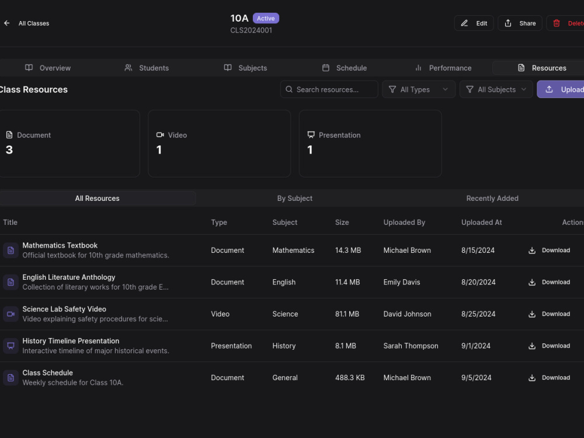
Task: Download the English Literature Anthology
Action: click(550, 282)
